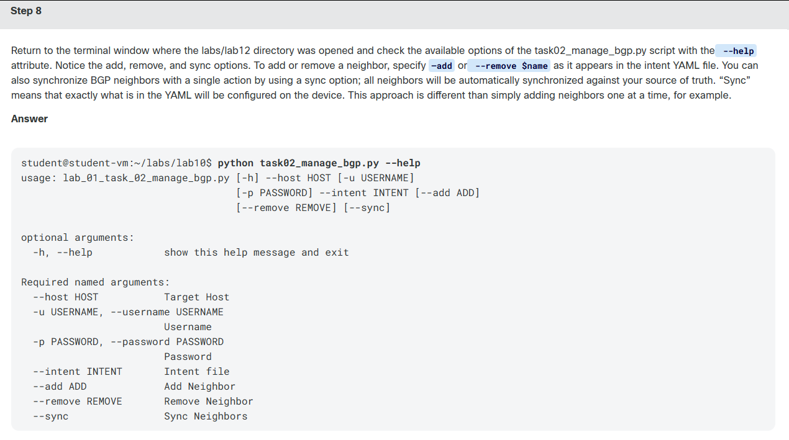The width and height of the screenshot is (789, 440).
Task: Click the -add inline code badge
Action: (x=442, y=65)
